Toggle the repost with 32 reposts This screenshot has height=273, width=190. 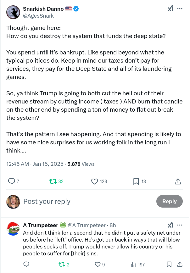tap(53, 181)
